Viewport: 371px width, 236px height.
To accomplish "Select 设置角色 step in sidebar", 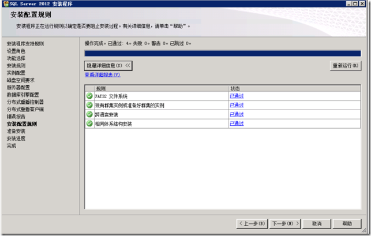I will click(16, 51).
